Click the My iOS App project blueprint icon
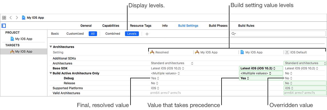327x110 pixels. coord(12,39)
